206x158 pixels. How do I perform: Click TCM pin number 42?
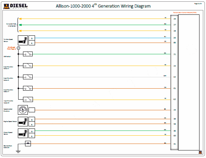[x=175, y=77]
